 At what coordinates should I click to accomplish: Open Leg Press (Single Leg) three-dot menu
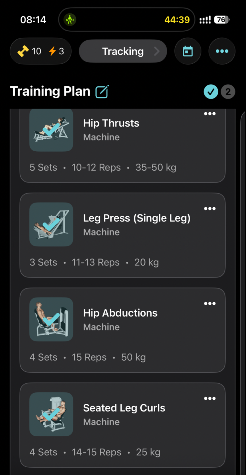[210, 209]
